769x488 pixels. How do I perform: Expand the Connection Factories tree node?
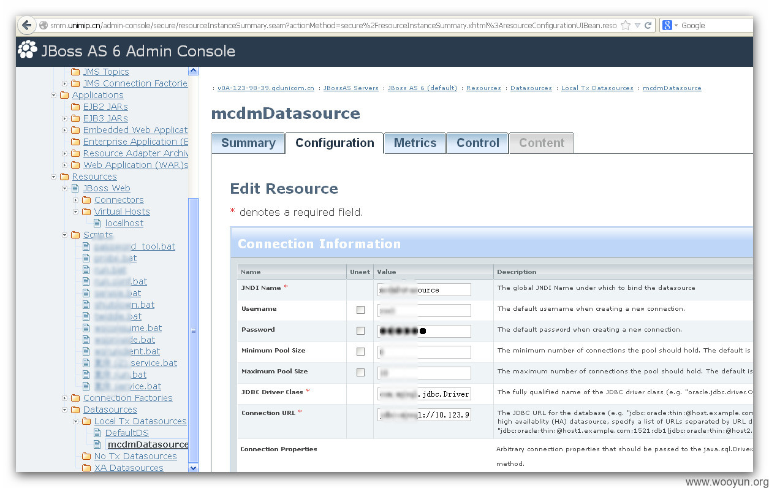click(65, 398)
